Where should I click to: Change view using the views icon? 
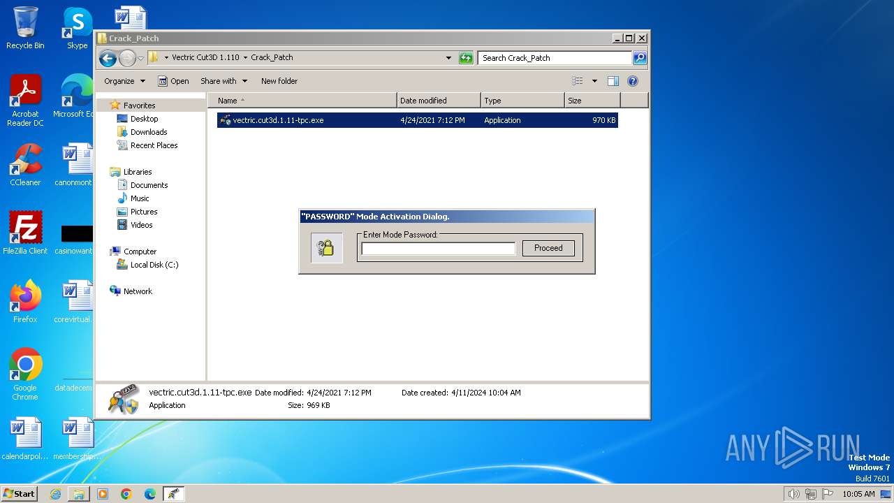click(x=577, y=81)
